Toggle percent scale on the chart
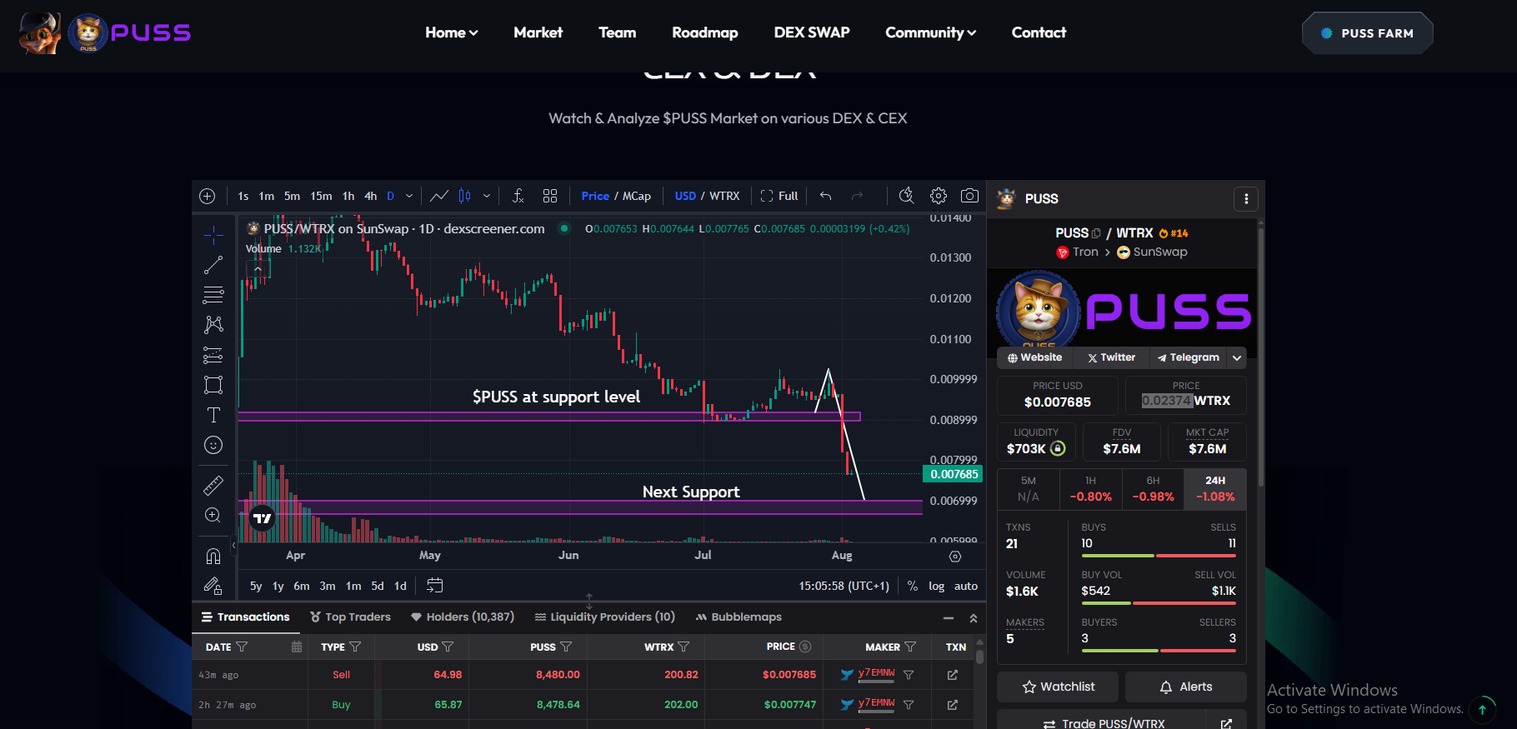 coord(913,586)
